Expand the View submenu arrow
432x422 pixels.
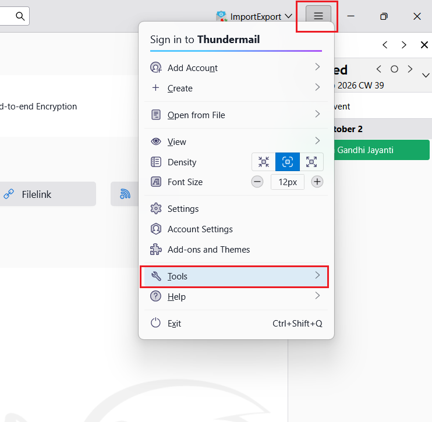click(317, 141)
